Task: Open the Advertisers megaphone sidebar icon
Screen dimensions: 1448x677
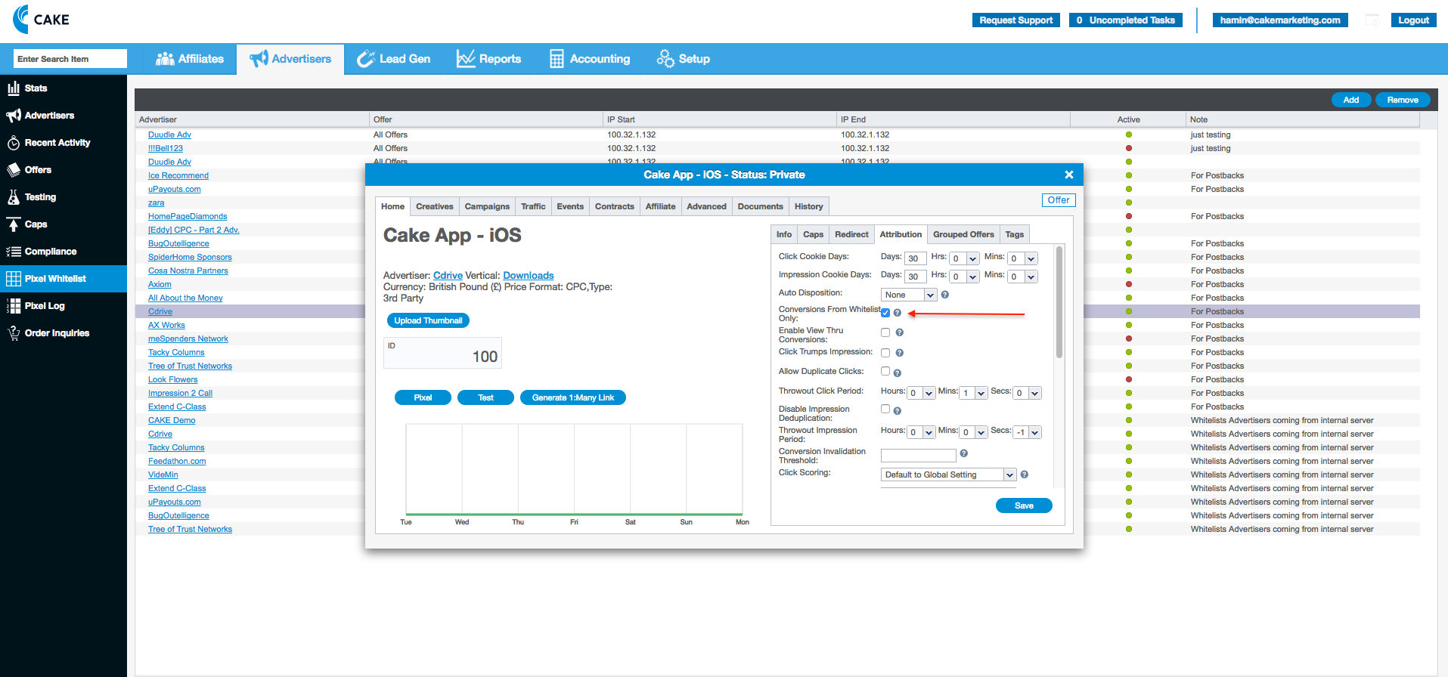Action: click(14, 116)
